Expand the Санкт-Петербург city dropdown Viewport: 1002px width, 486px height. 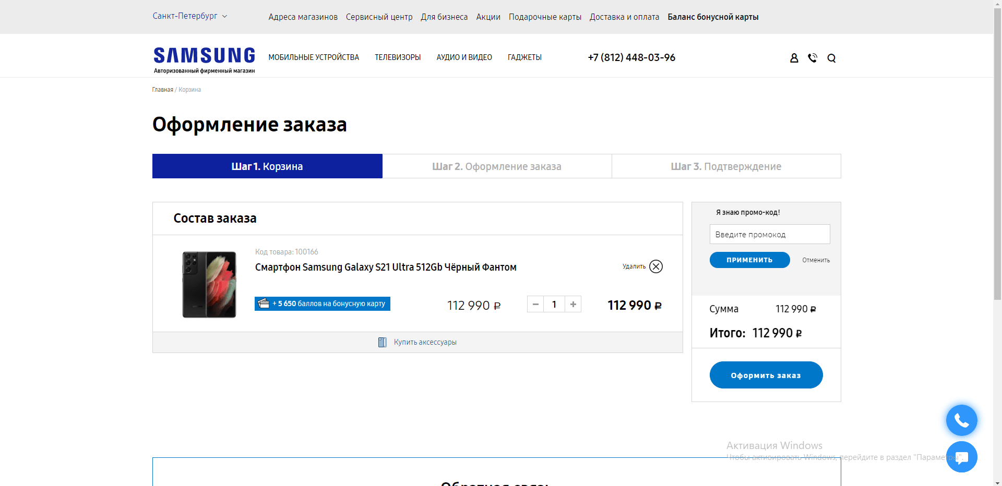[190, 16]
